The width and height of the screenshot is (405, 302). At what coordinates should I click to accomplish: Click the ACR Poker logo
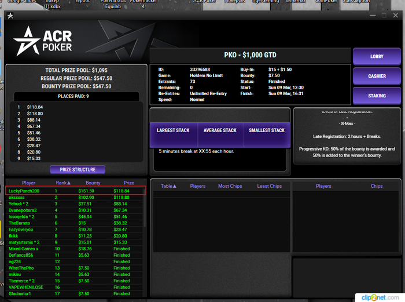pos(43,41)
